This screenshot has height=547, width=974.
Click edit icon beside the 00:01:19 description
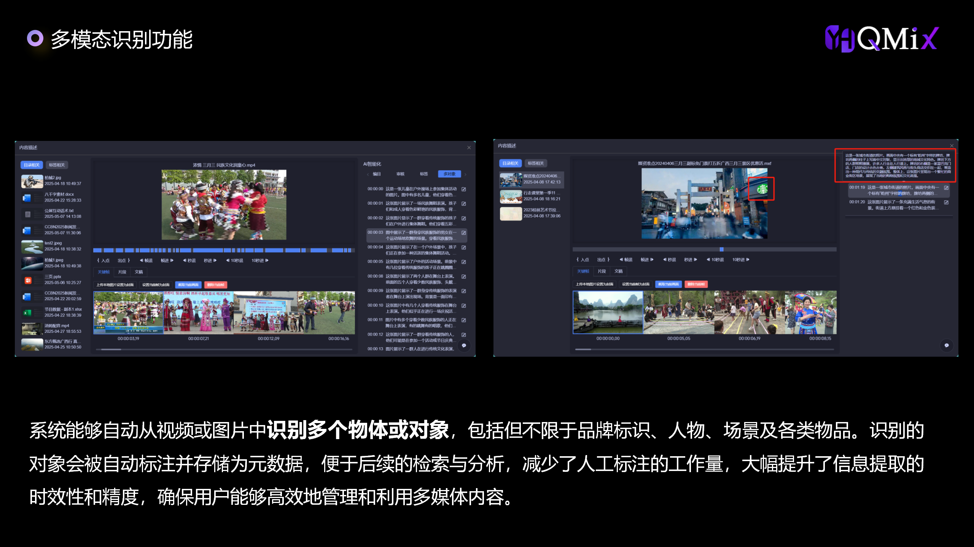[x=946, y=188]
